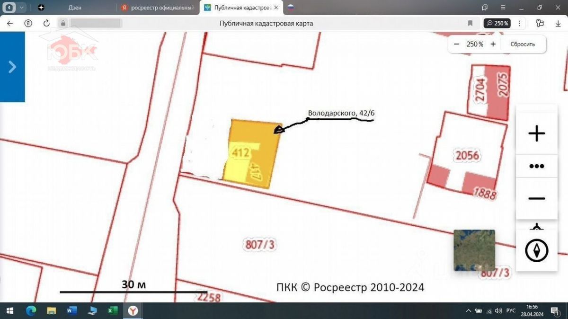Image resolution: width=568 pixels, height=319 pixels.
Task: Open File Explorer from the taskbar
Action: point(51,310)
